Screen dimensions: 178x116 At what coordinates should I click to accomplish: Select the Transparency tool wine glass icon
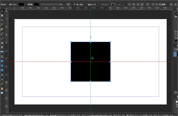(x=2, y=47)
